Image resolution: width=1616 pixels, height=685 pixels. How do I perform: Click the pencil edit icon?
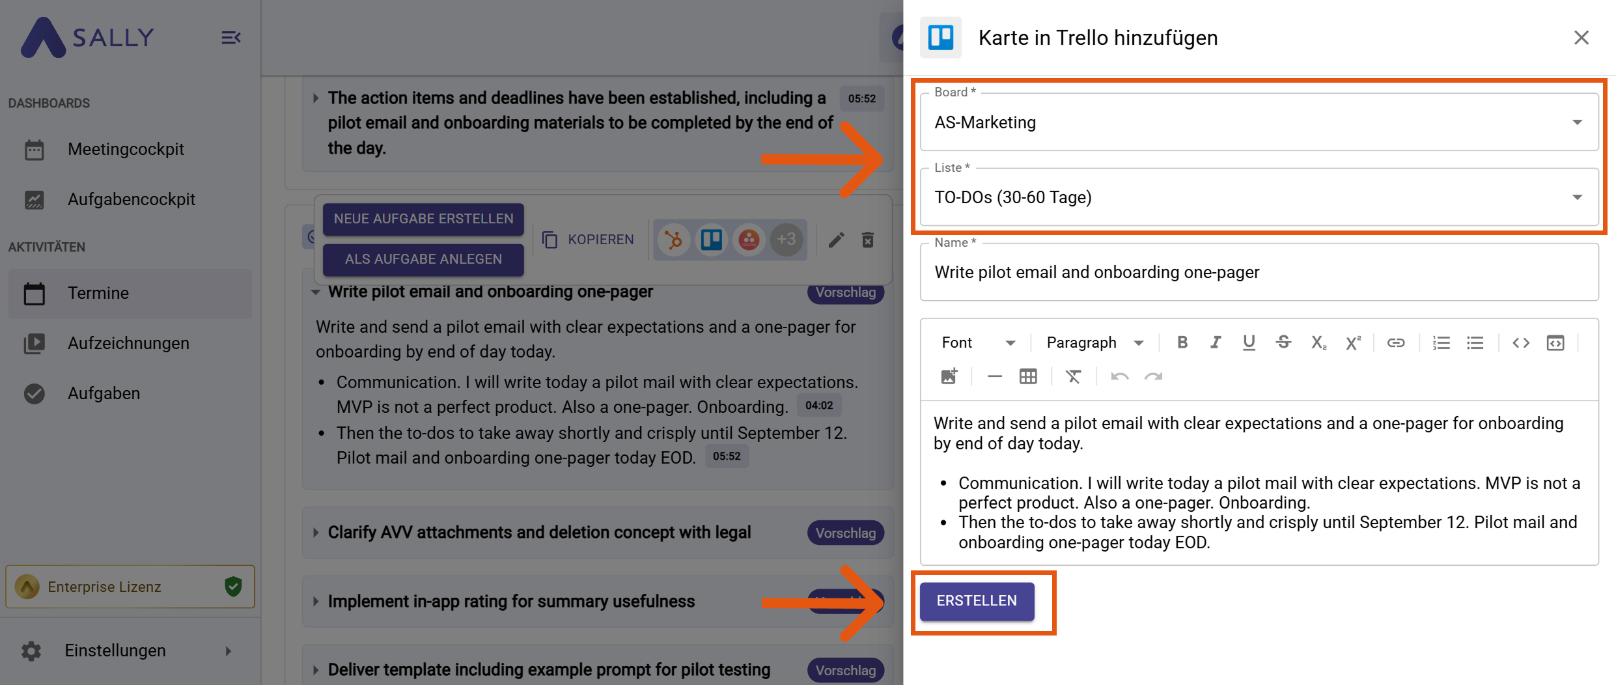(837, 240)
